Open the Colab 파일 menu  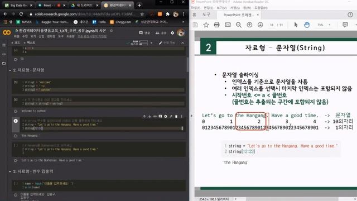pyautogui.click(x=17, y=36)
